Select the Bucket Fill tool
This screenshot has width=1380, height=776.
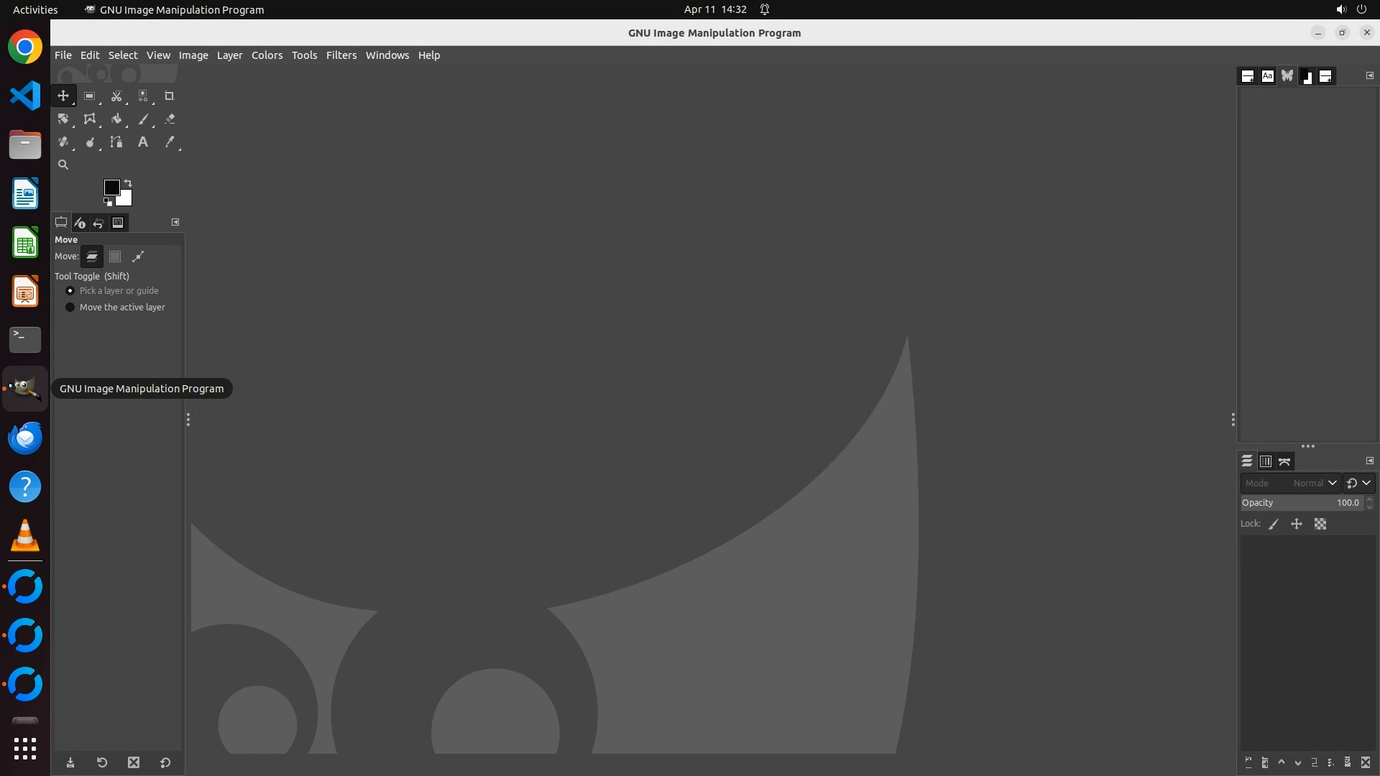tap(116, 119)
